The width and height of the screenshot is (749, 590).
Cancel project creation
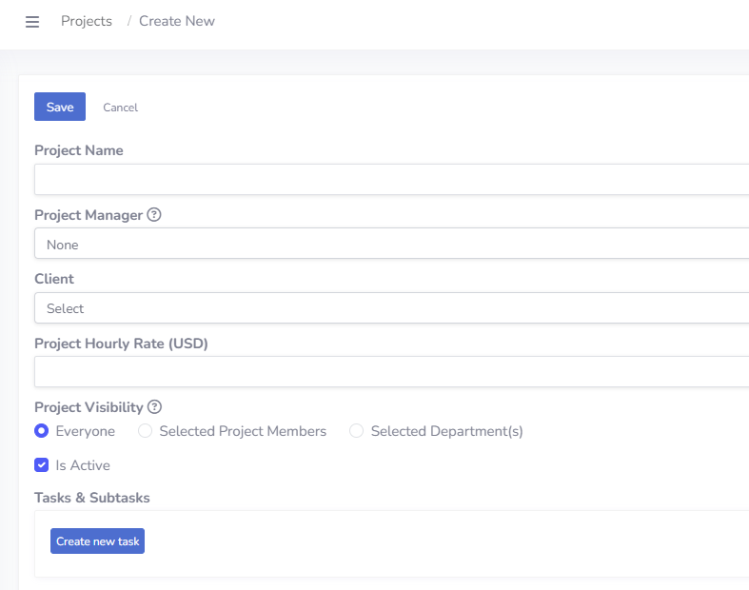point(121,108)
